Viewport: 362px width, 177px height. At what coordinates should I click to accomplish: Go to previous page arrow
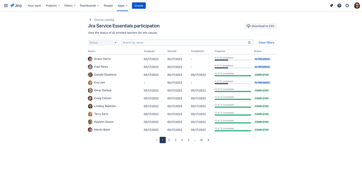[156, 140]
